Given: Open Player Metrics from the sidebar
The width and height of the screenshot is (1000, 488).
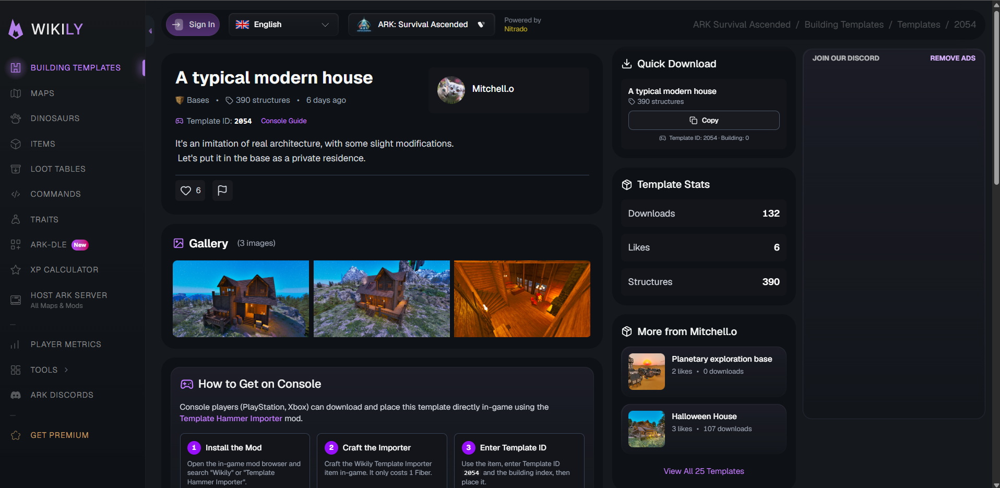Looking at the screenshot, I should coord(16,344).
